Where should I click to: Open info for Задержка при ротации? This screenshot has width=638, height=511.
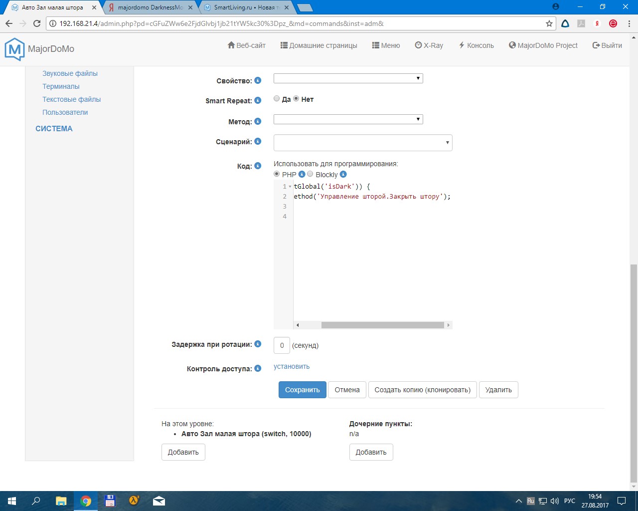pos(258,344)
